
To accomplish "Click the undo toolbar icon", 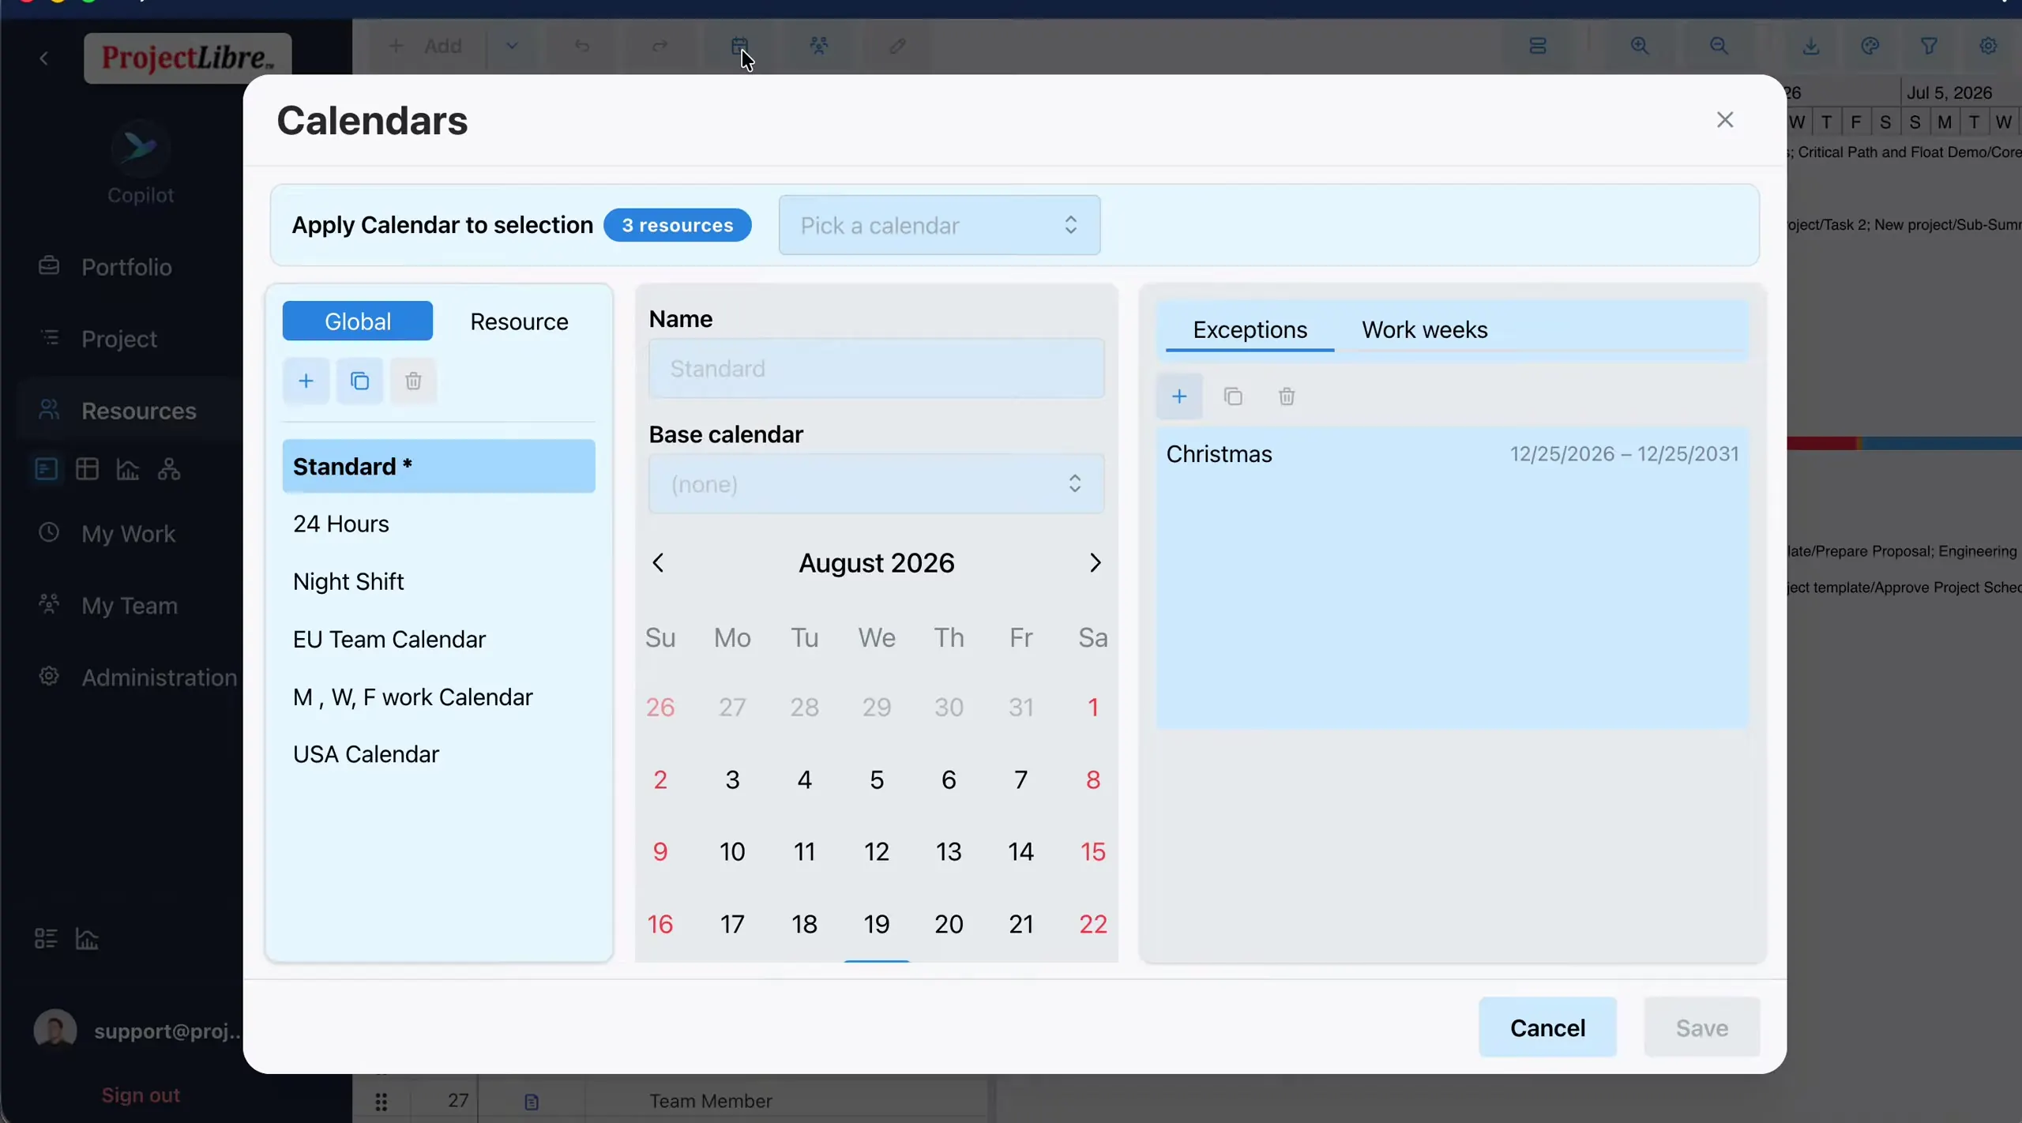I will coord(582,46).
